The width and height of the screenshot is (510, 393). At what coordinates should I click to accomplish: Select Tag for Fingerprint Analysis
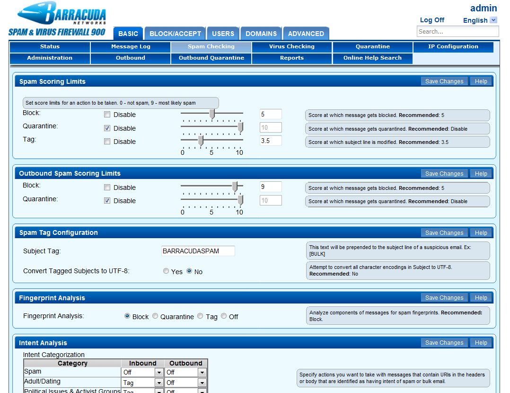tap(200, 316)
